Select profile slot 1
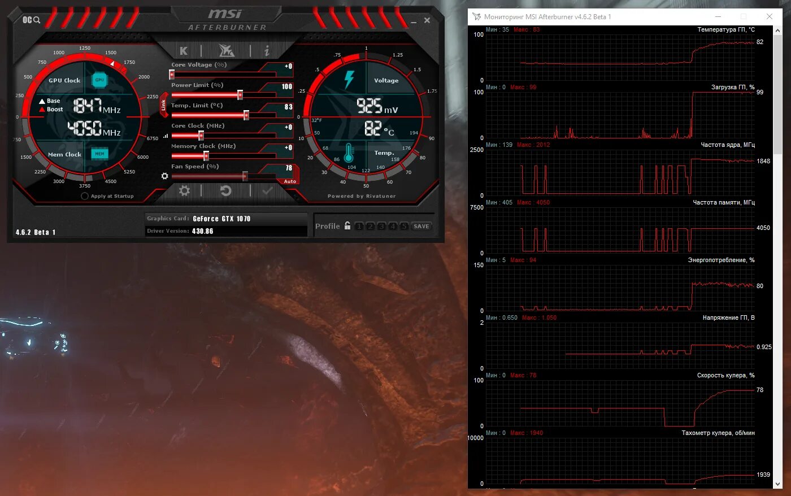791x496 pixels. pos(359,226)
